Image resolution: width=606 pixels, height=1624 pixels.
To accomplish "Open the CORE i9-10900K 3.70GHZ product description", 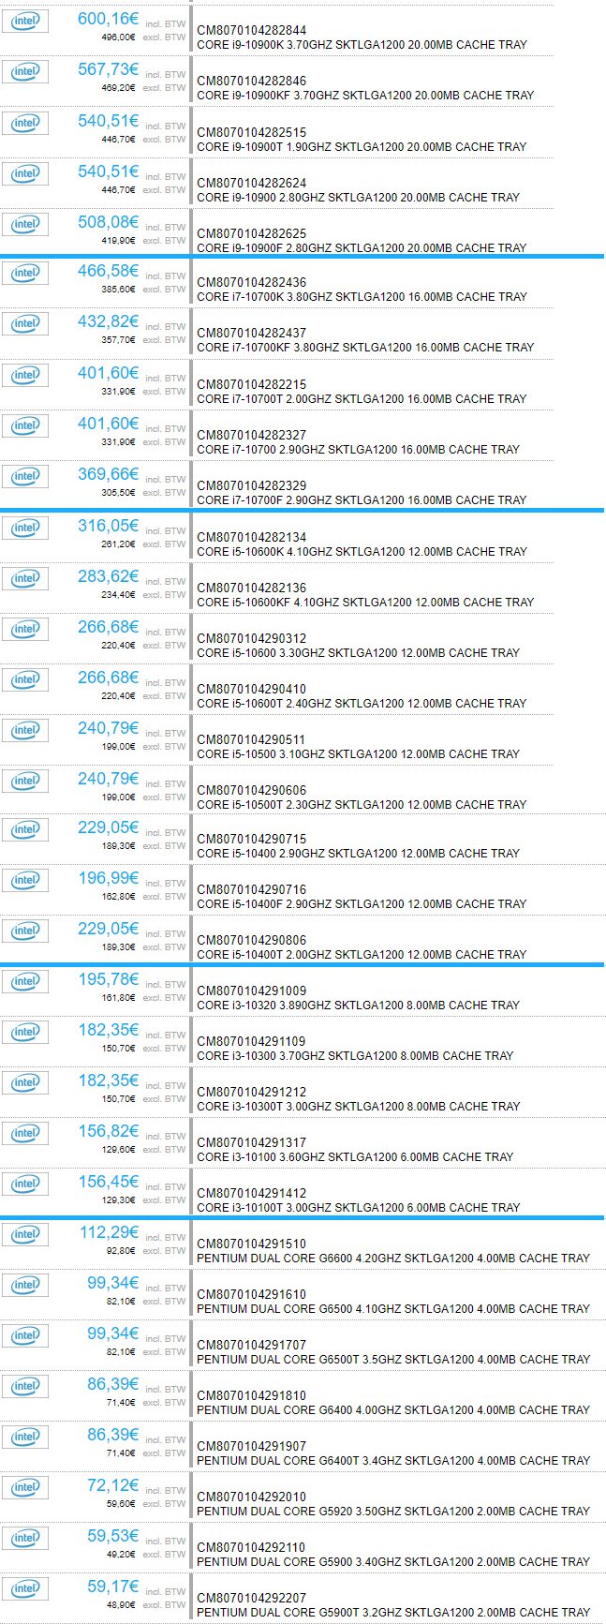I will pos(362,45).
